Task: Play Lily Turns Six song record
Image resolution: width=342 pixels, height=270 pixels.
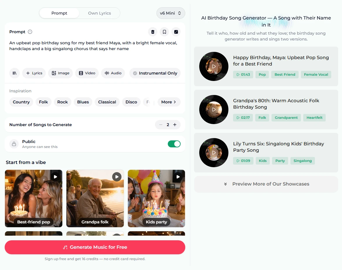Action: (214, 153)
